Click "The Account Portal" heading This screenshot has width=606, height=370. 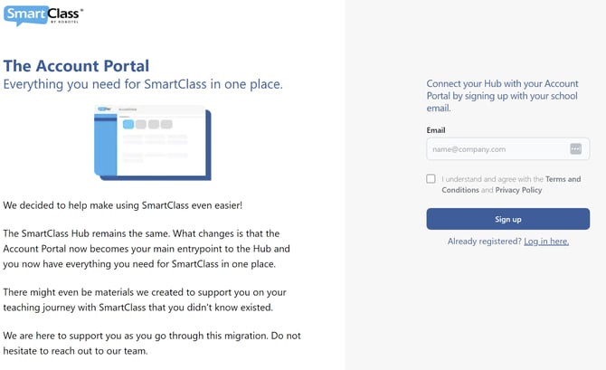click(77, 66)
